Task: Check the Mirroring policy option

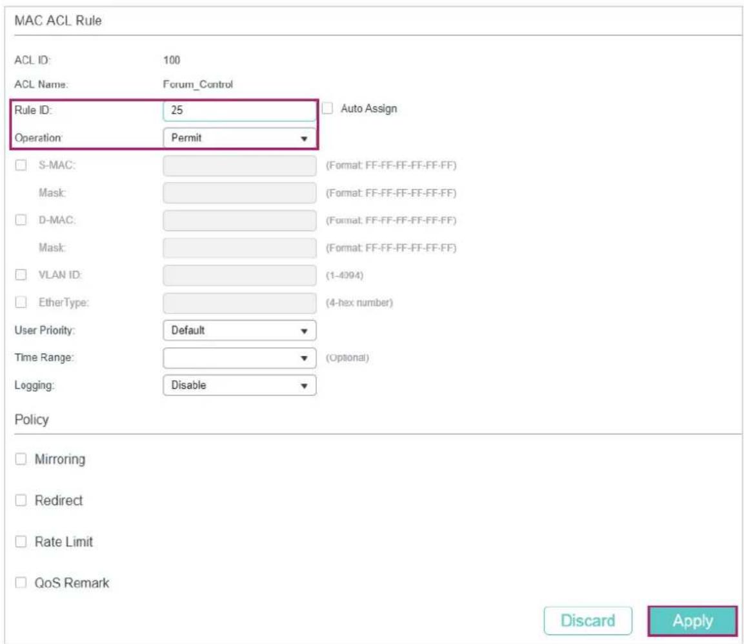Action: [x=21, y=459]
